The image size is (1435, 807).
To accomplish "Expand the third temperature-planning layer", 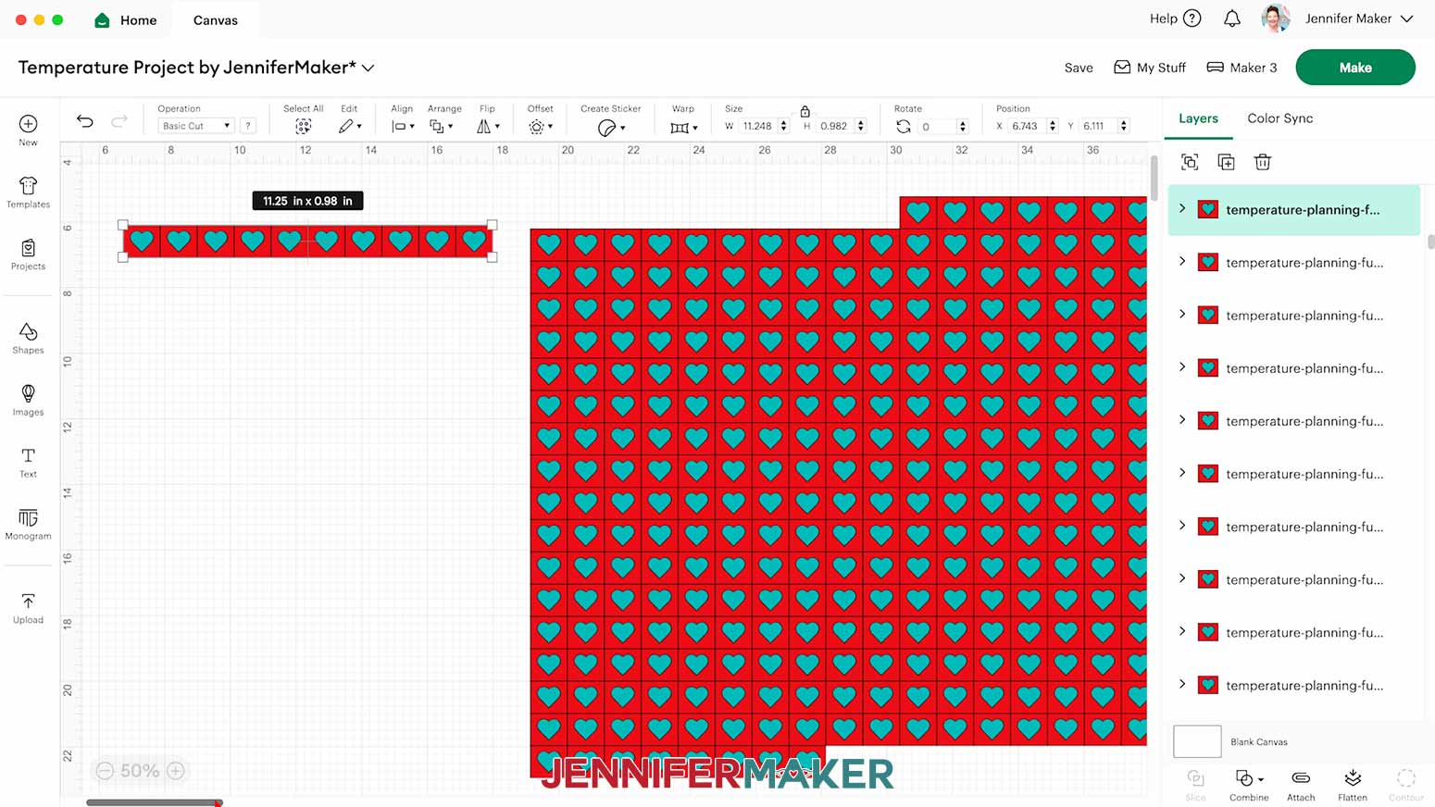I will point(1182,315).
